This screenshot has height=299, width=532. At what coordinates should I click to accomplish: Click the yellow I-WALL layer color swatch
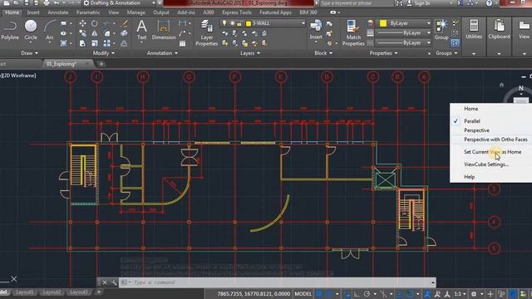pos(249,23)
